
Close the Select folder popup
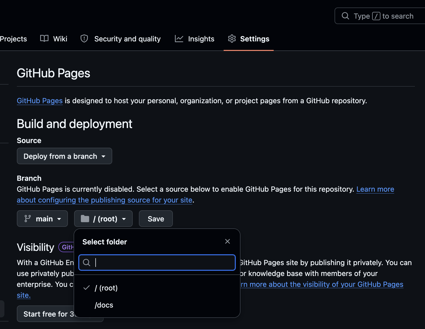[228, 241]
